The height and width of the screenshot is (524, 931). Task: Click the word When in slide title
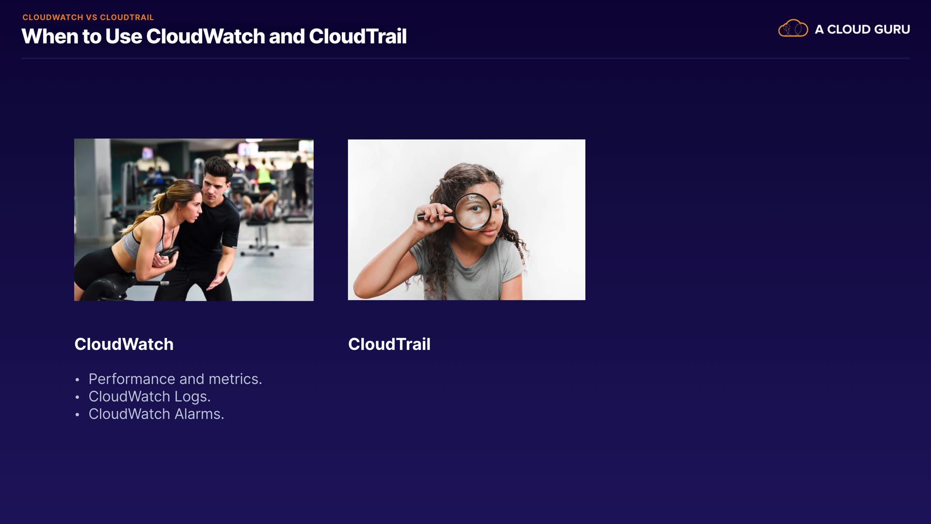tap(49, 37)
